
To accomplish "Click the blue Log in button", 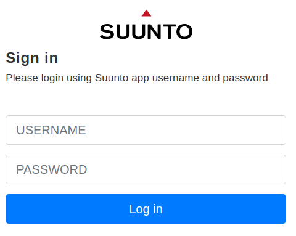I will pyautogui.click(x=146, y=209).
